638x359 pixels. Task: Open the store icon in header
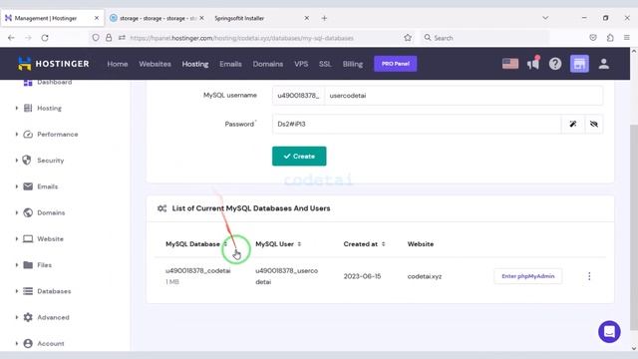[x=579, y=64]
